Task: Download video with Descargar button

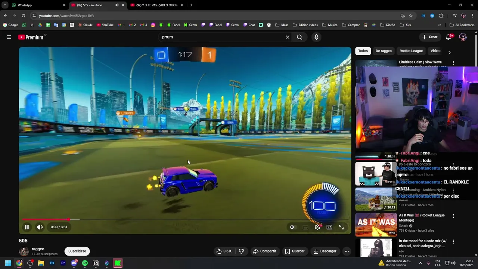Action: click(325, 251)
